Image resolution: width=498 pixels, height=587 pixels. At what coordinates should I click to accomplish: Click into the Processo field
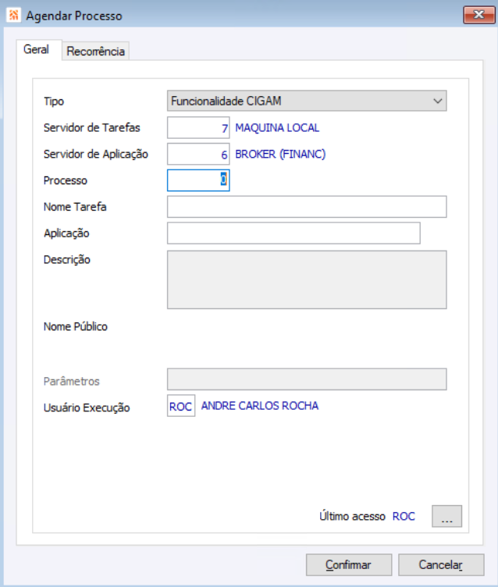pos(198,180)
